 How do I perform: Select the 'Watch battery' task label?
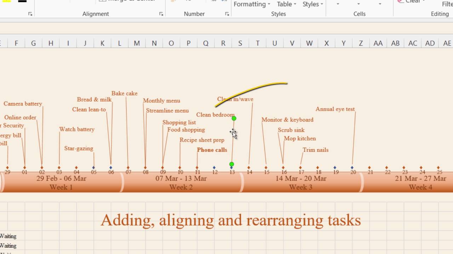77,129
